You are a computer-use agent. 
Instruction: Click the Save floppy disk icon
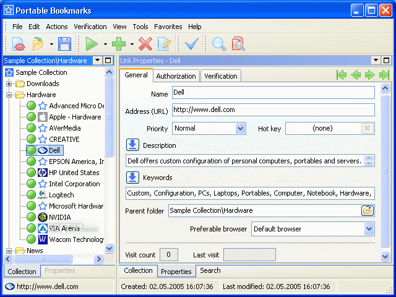[x=64, y=44]
